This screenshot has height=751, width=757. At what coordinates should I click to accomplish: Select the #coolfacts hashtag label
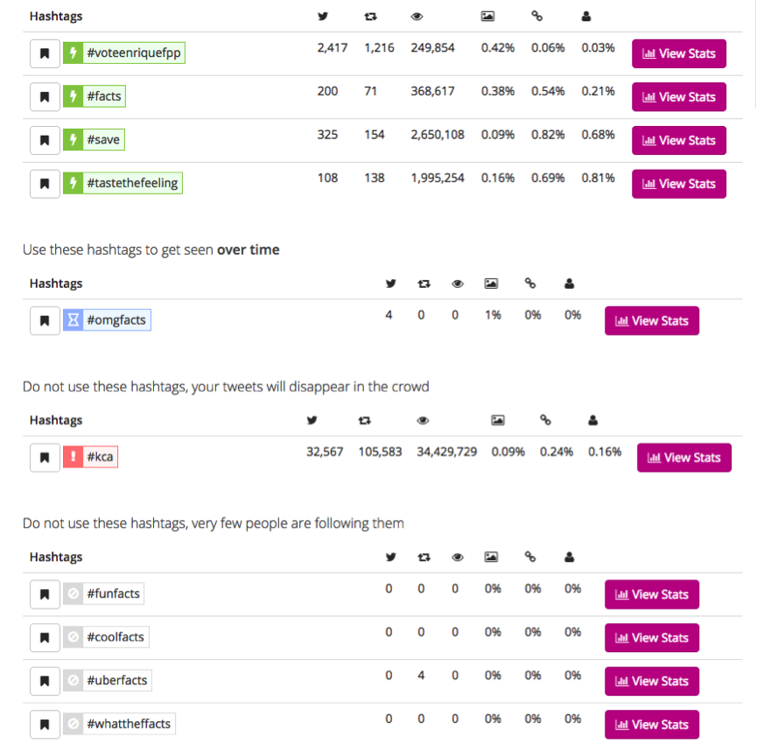click(x=116, y=636)
